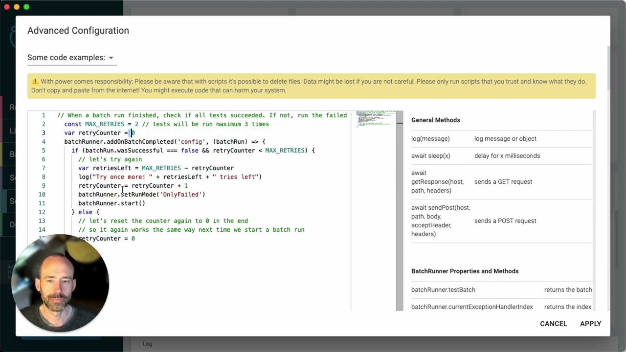626x352 pixels.
Task: Click 'log message or object' description
Action: (x=505, y=139)
